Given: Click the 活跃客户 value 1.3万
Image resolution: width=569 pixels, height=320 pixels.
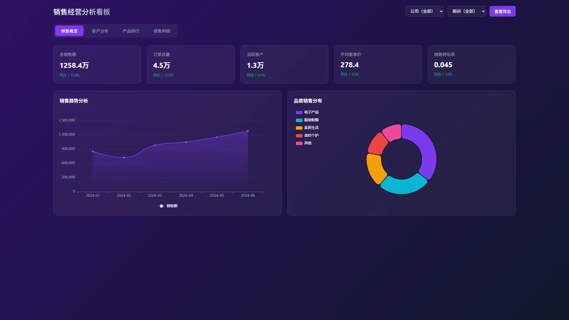Looking at the screenshot, I should point(255,65).
